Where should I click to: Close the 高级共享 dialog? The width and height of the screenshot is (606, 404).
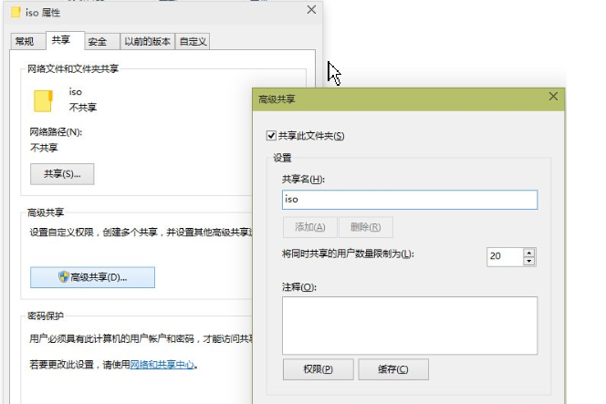tap(552, 97)
